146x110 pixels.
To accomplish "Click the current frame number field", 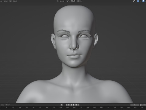I will click(134, 105).
